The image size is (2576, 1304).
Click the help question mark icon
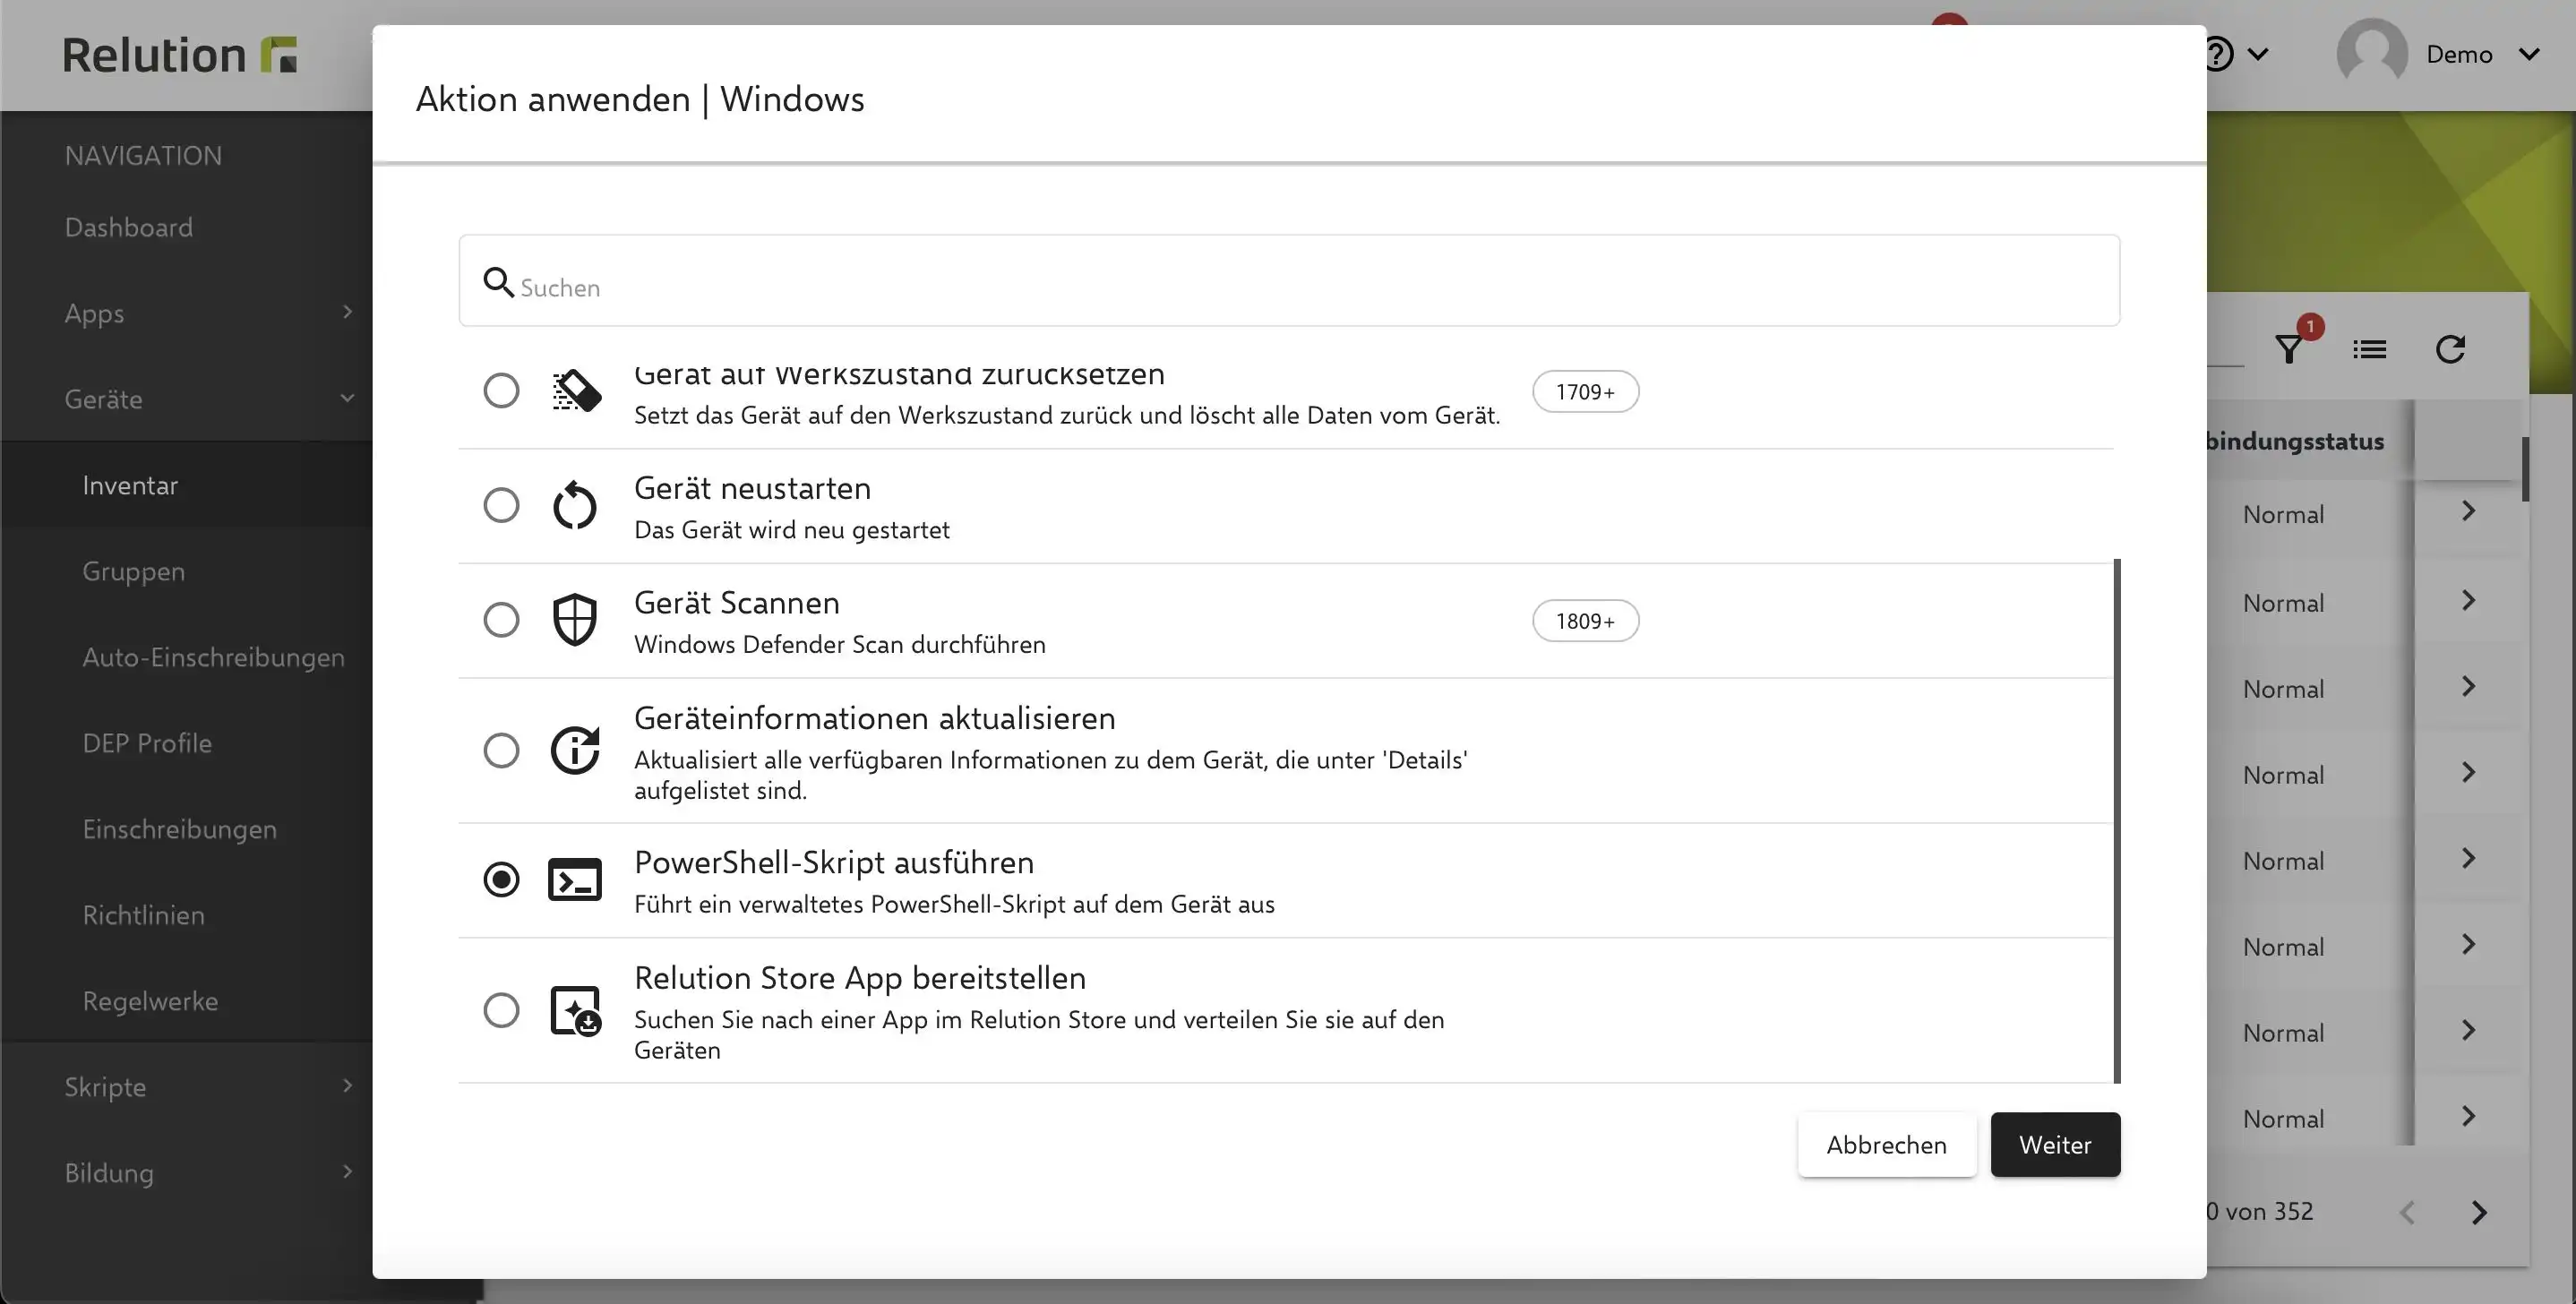[2218, 54]
